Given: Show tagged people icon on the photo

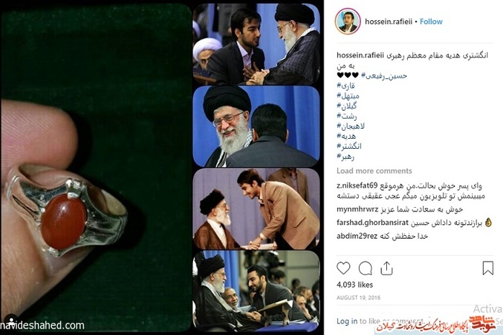Looking at the screenshot, I should (12, 320).
